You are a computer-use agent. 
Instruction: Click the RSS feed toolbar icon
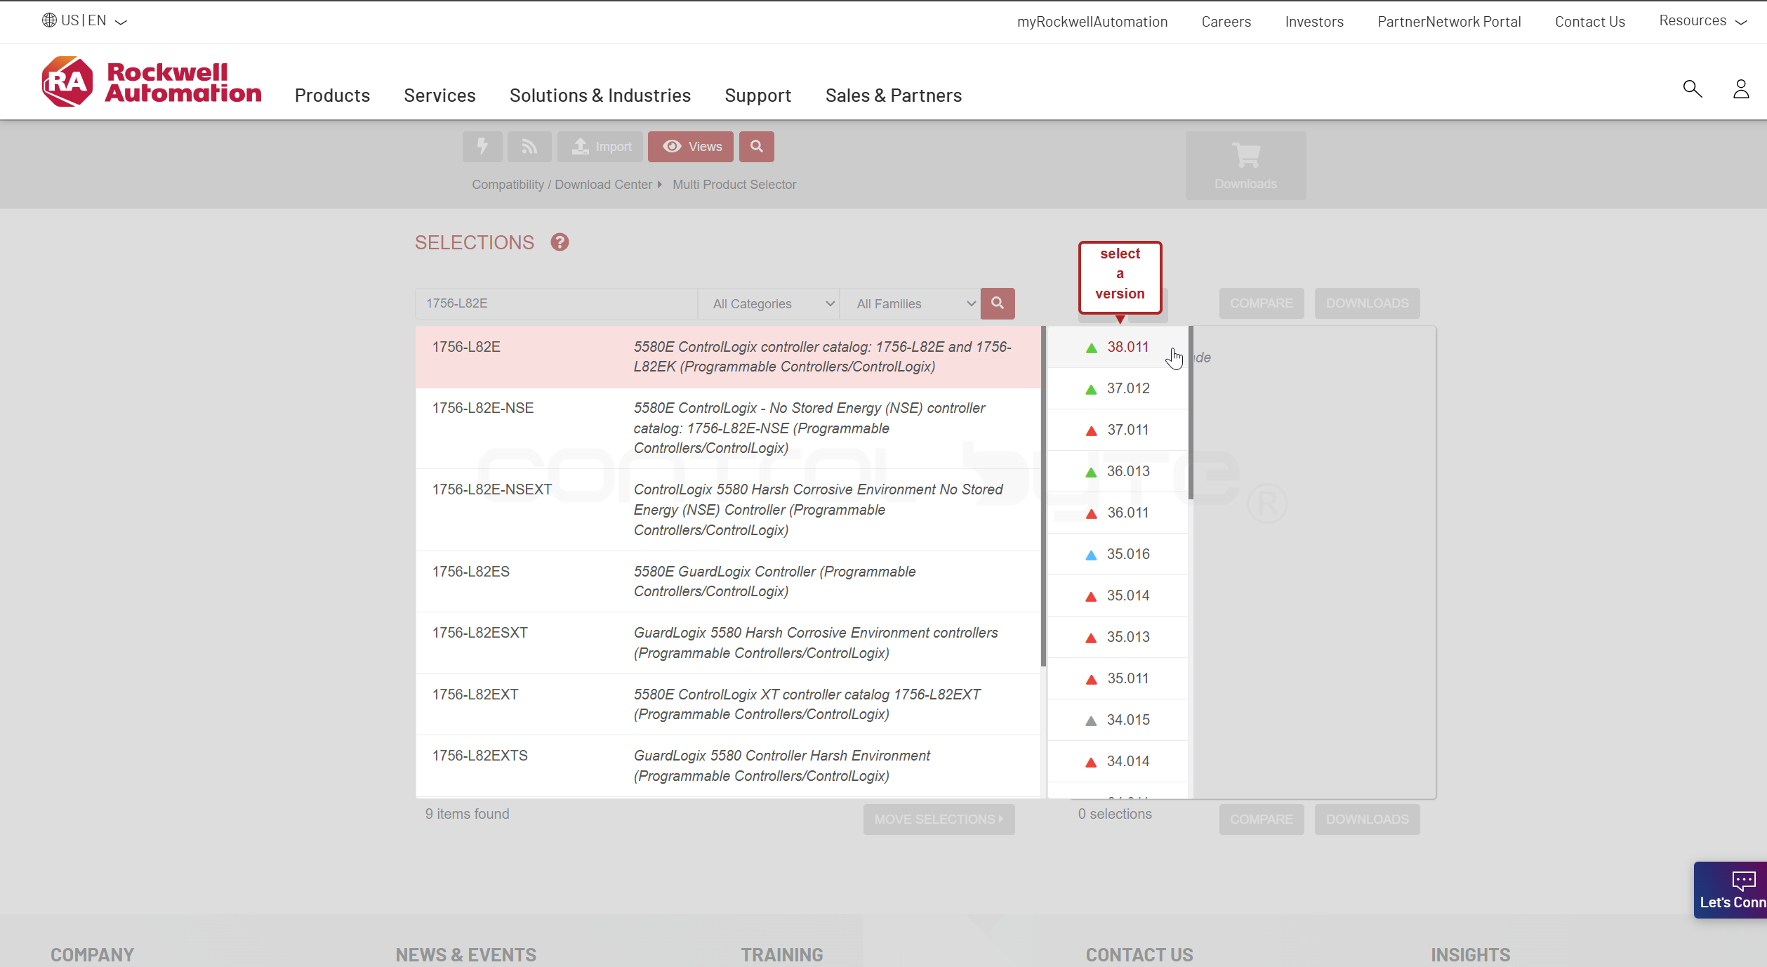click(529, 146)
